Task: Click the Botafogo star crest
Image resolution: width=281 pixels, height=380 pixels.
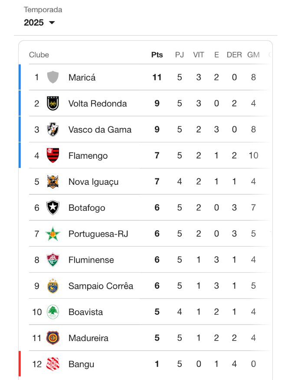Action: click(53, 208)
